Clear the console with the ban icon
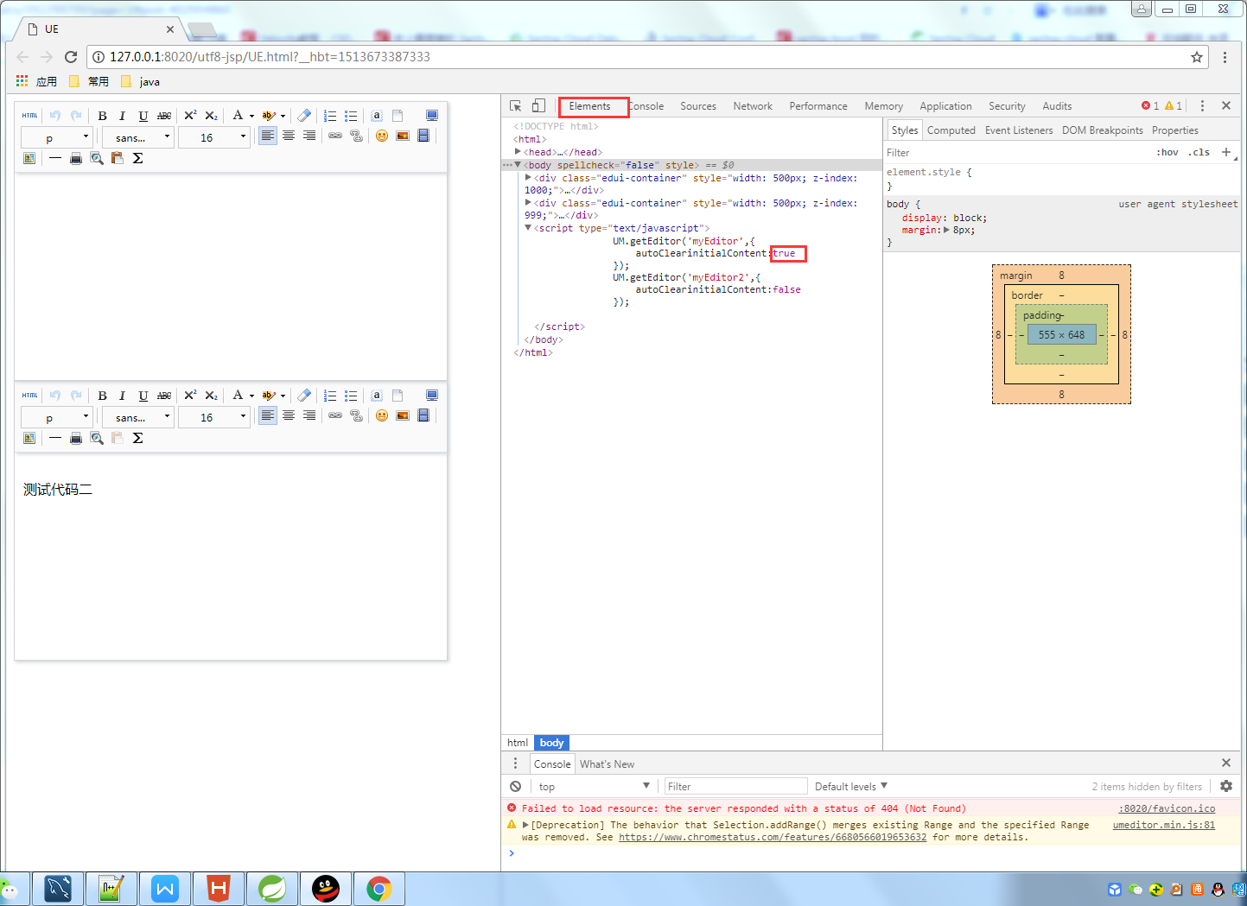Screen dimensions: 1247x906 coord(516,787)
